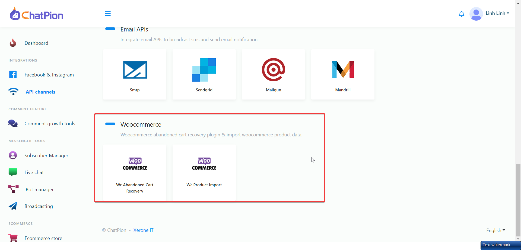Open the English language dropdown
The width and height of the screenshot is (521, 250).
[496, 230]
